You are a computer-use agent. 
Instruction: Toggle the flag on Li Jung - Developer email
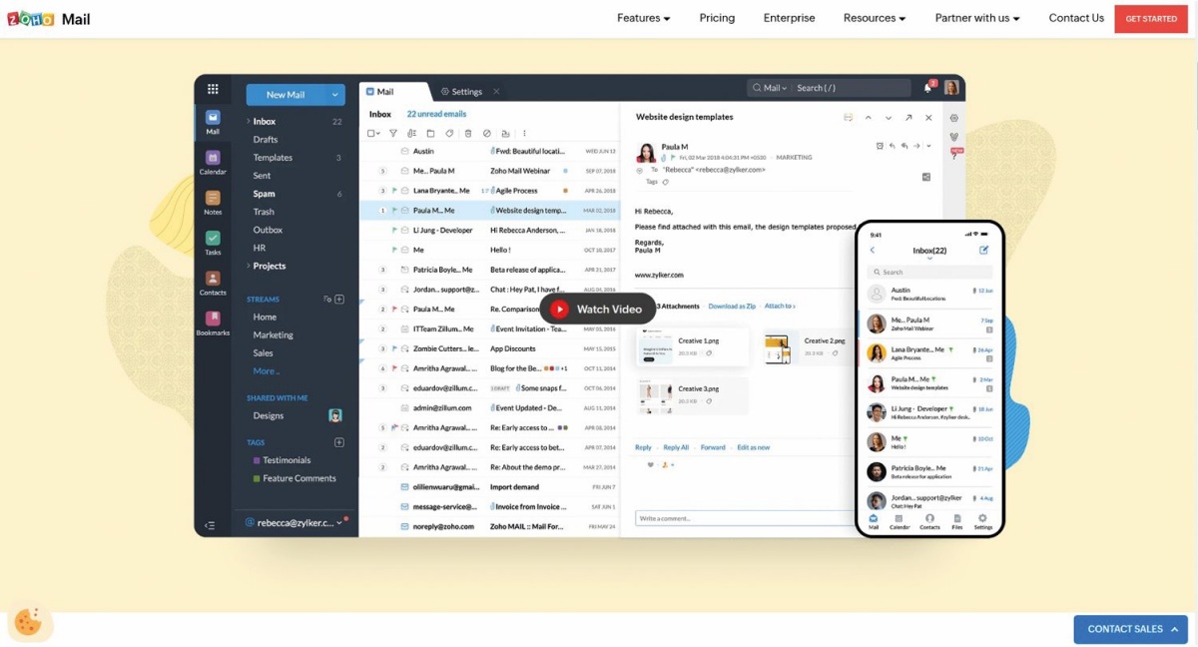tap(394, 231)
